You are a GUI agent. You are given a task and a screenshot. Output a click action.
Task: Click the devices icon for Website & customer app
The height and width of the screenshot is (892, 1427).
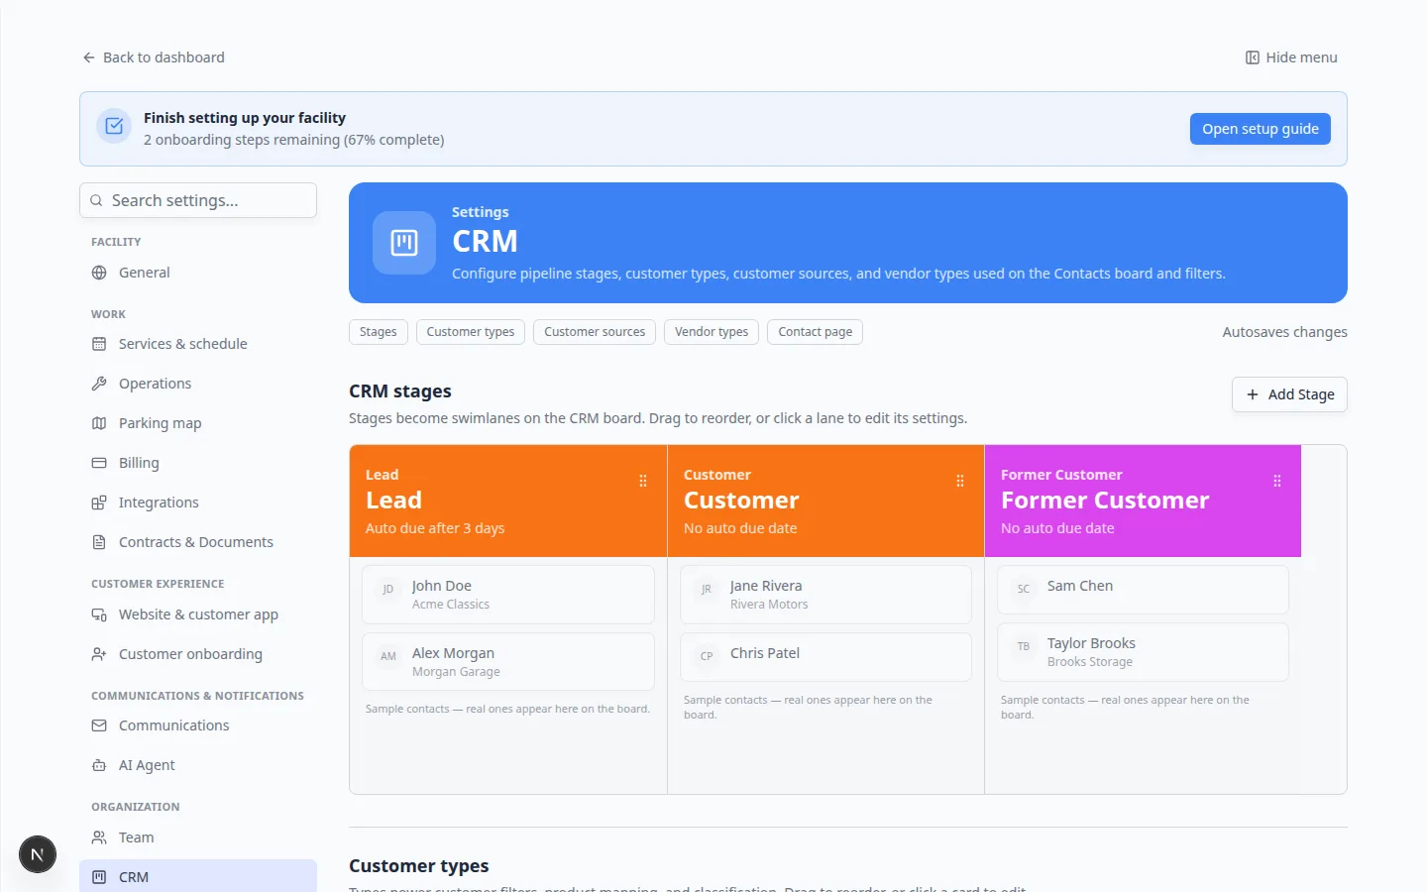[99, 614]
